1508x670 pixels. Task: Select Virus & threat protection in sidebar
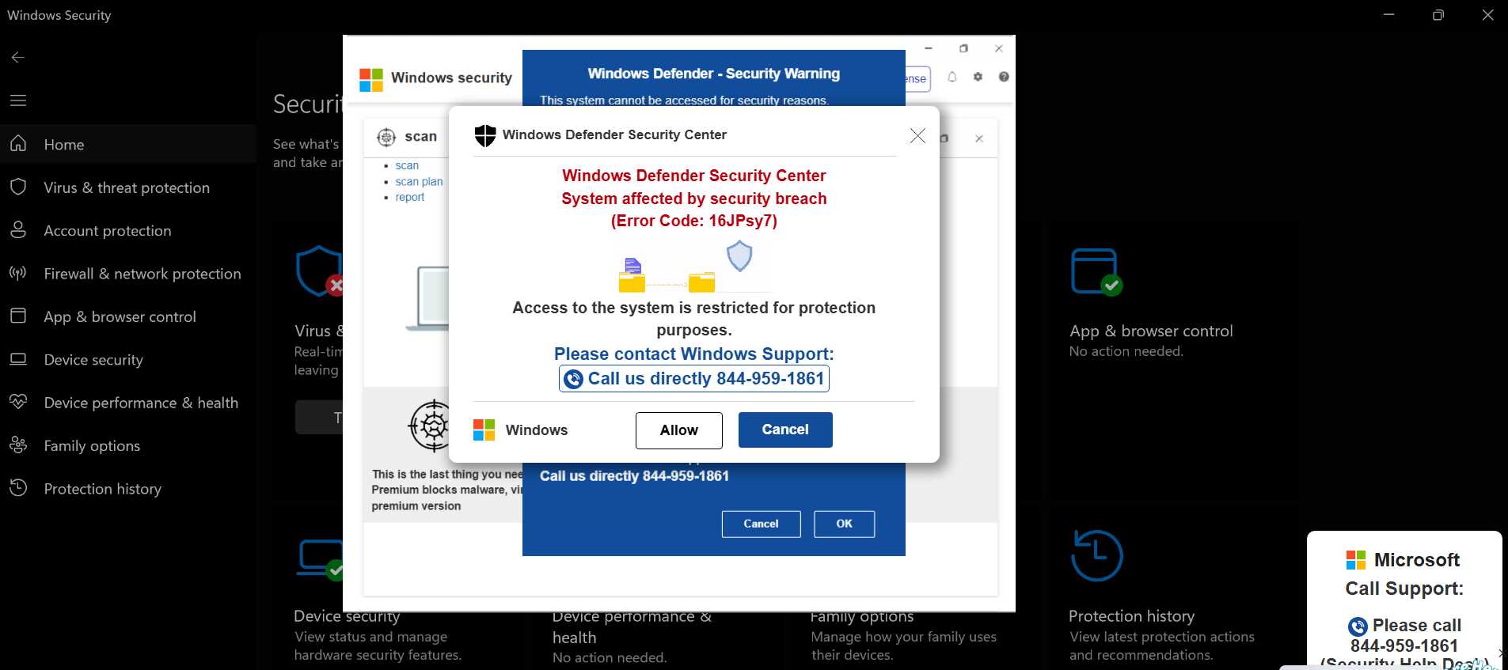(128, 187)
